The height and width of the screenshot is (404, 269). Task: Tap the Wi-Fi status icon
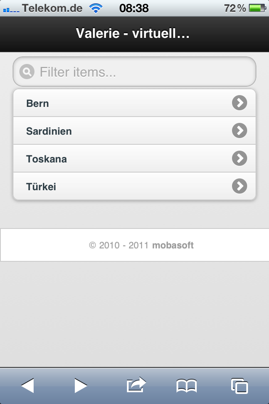(x=96, y=8)
